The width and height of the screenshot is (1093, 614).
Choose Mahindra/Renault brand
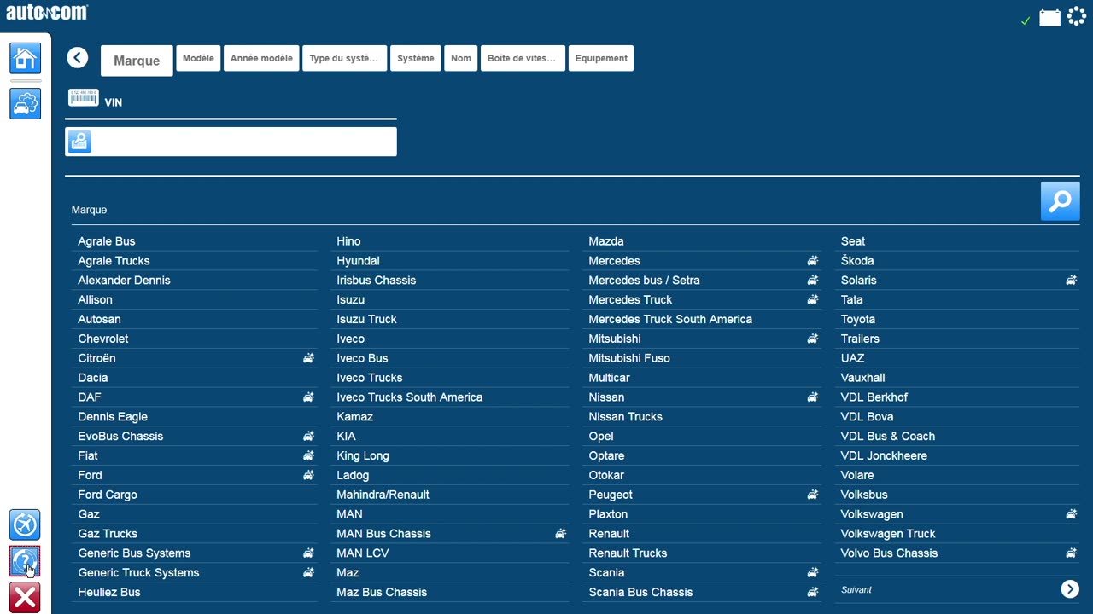coord(383,495)
